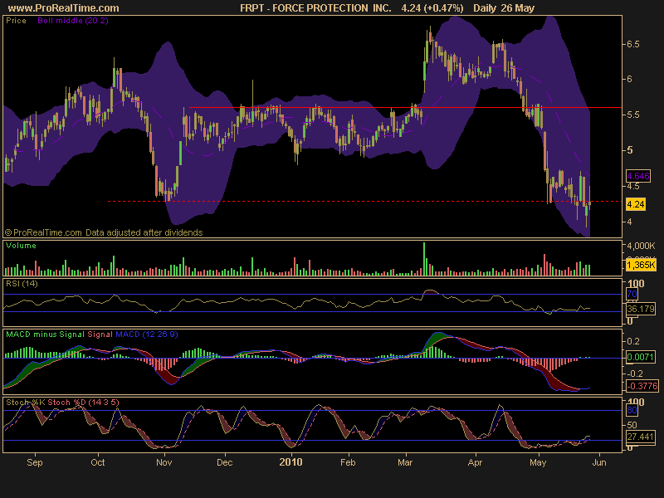Click the blue MACD (12 26 9) label
The height and width of the screenshot is (498, 664).
pyautogui.click(x=147, y=334)
